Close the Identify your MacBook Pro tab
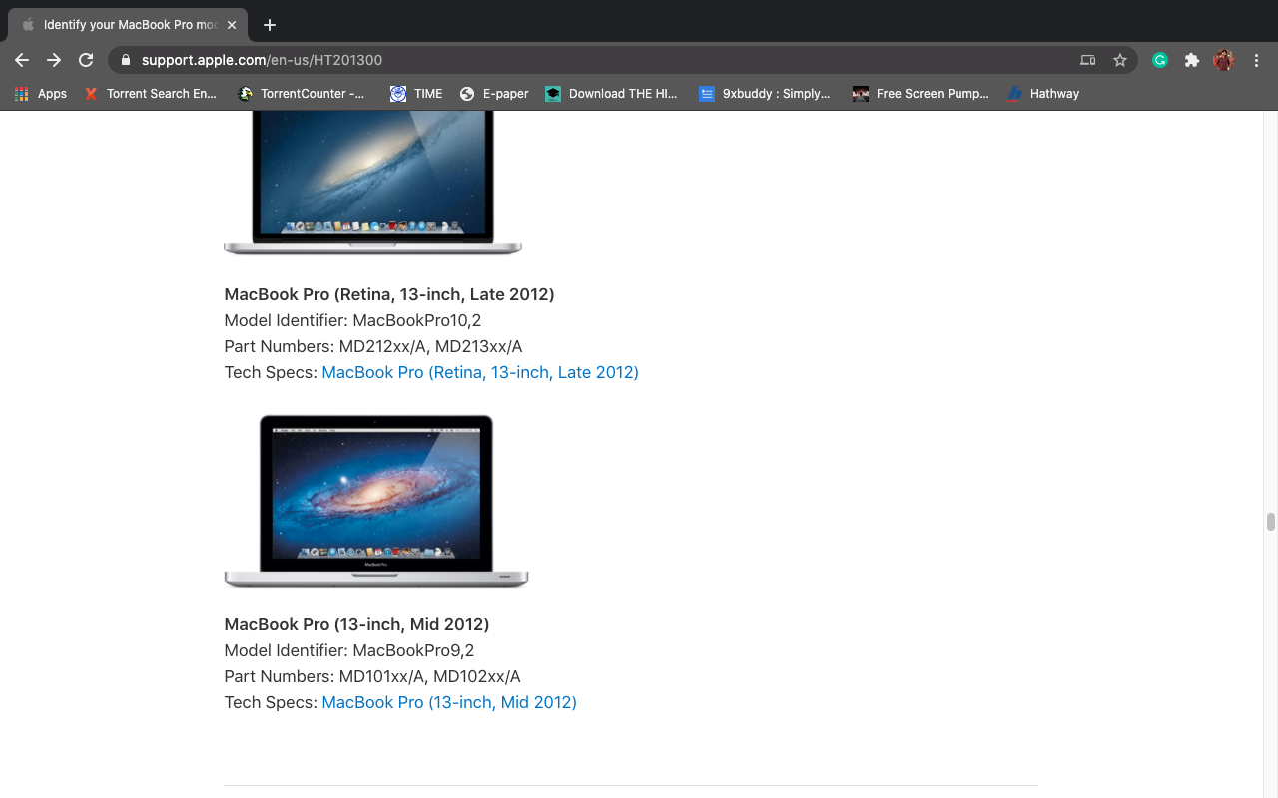 pyautogui.click(x=232, y=25)
